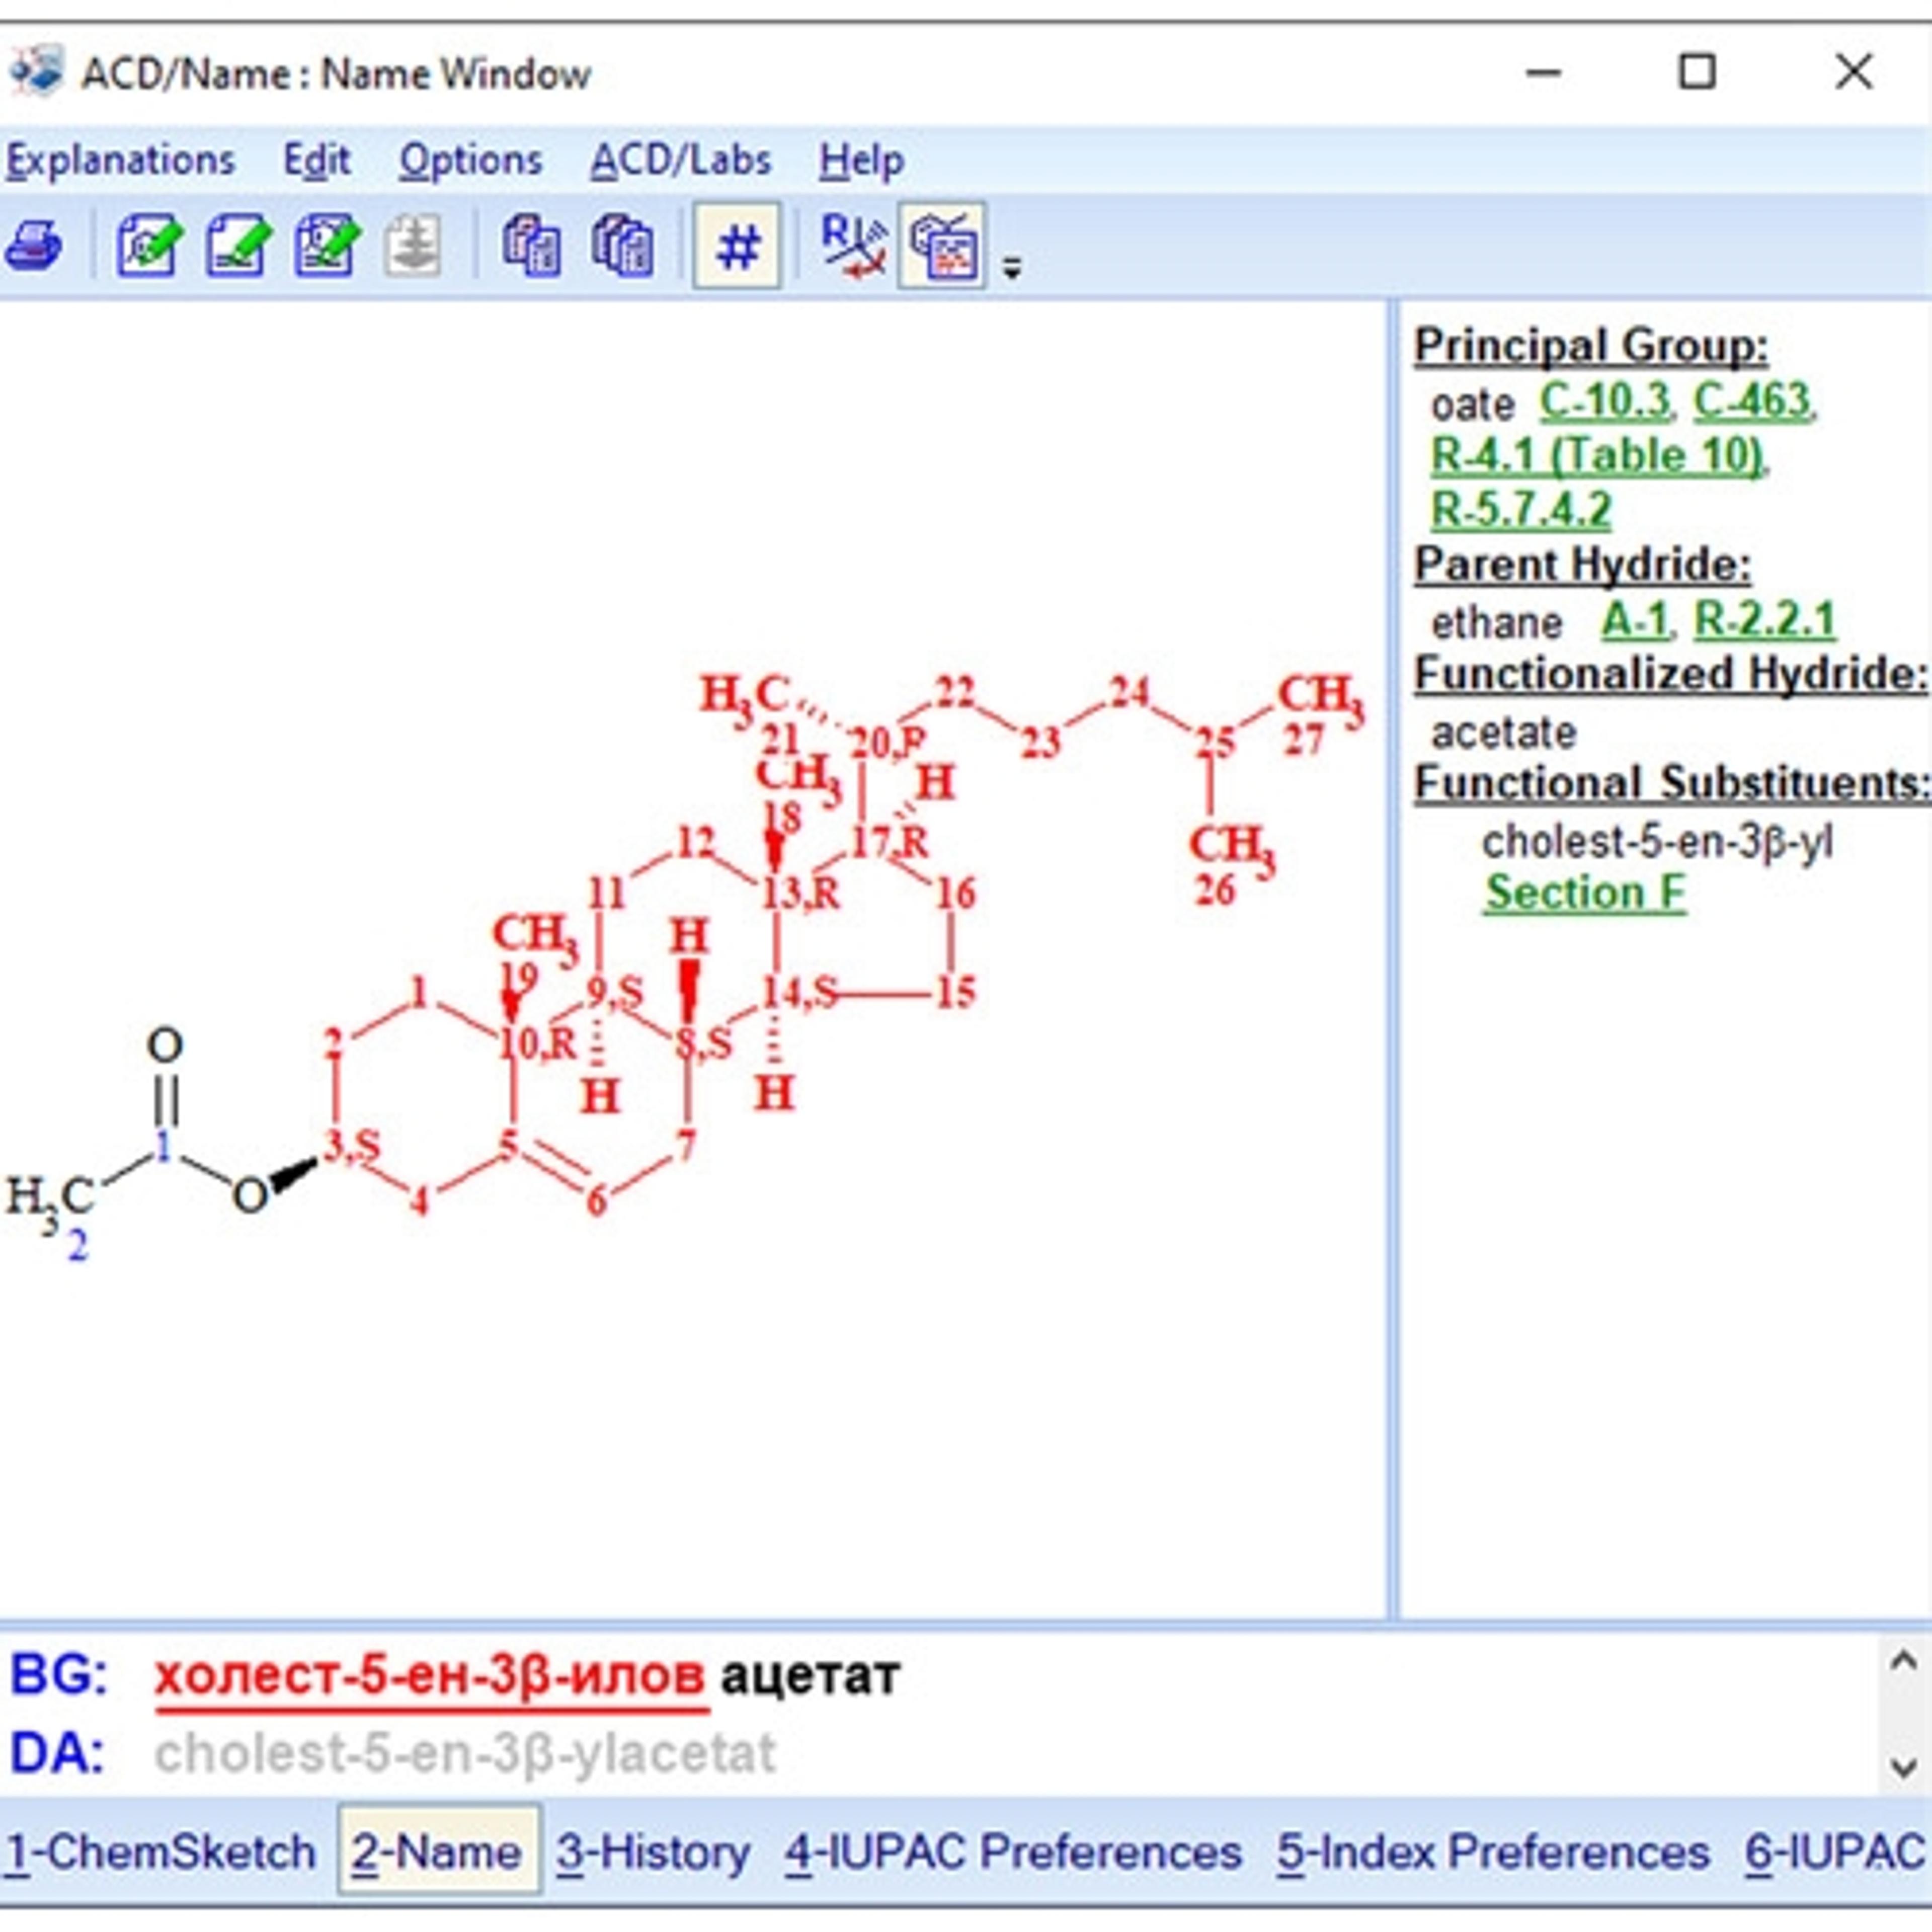Image resolution: width=1932 pixels, height=1932 pixels.
Task: Click the carbonyl O atom of the acetate
Action: (165, 1045)
